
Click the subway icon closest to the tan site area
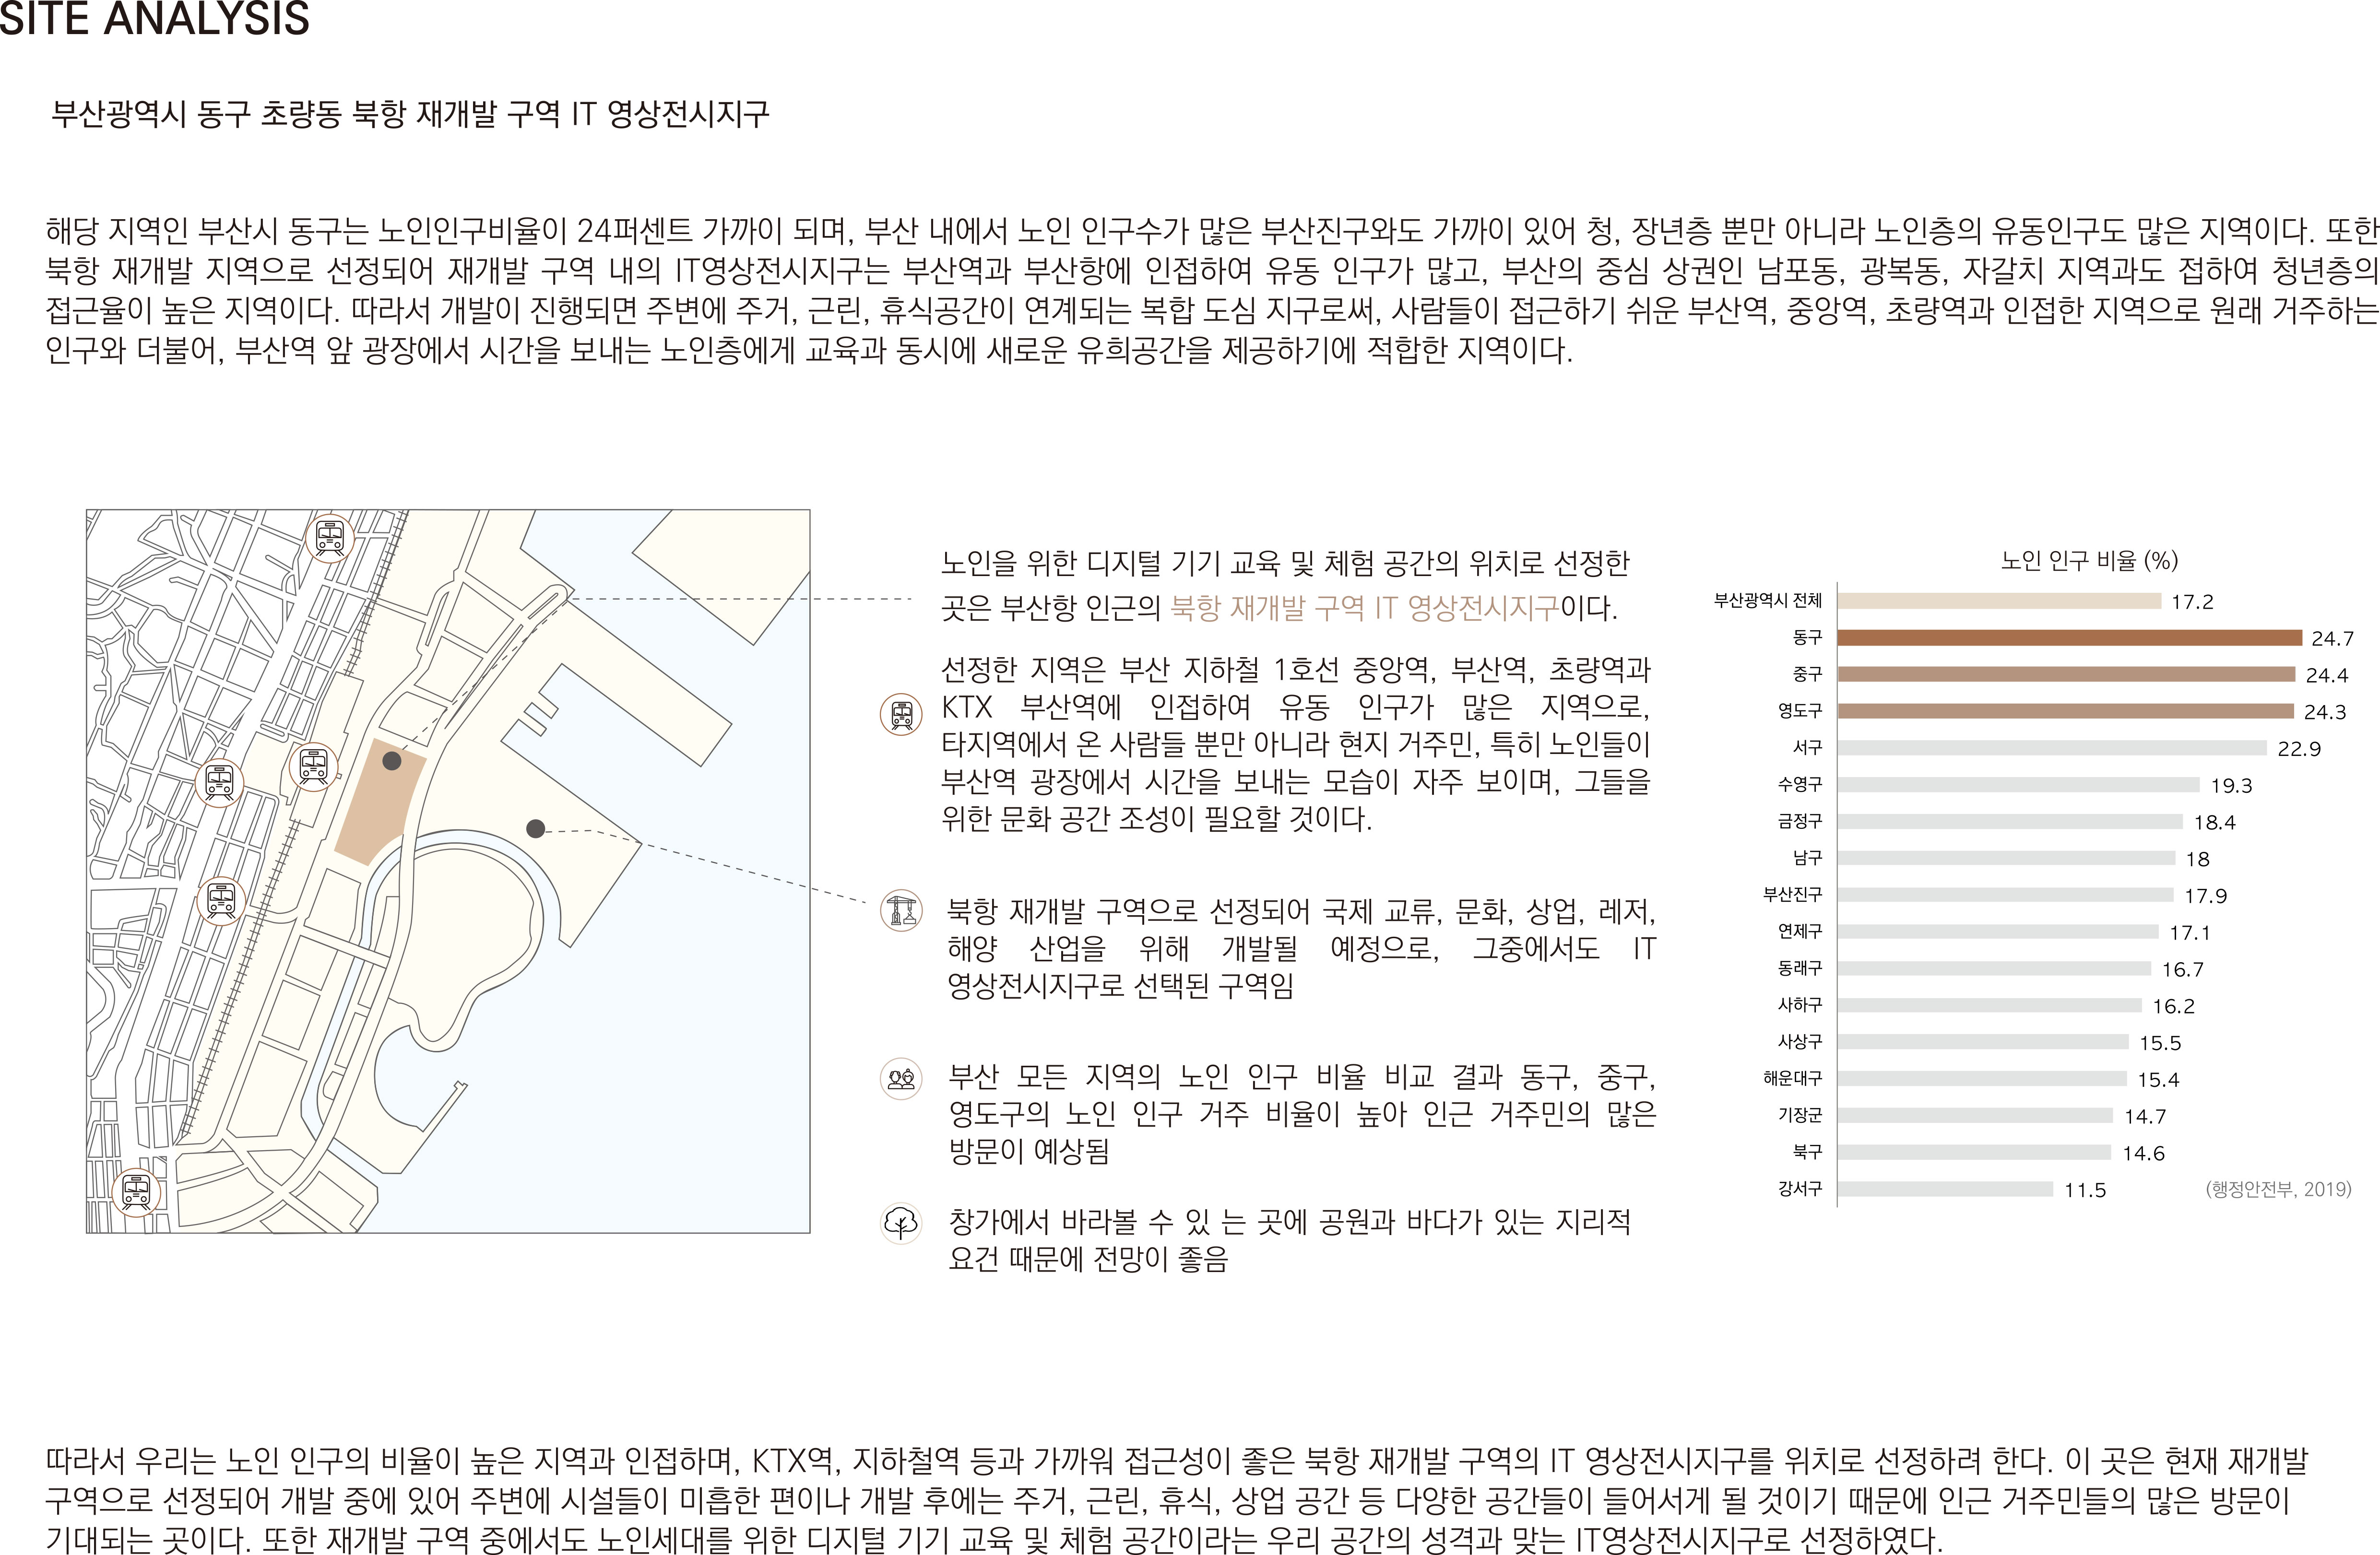pyautogui.click(x=314, y=767)
